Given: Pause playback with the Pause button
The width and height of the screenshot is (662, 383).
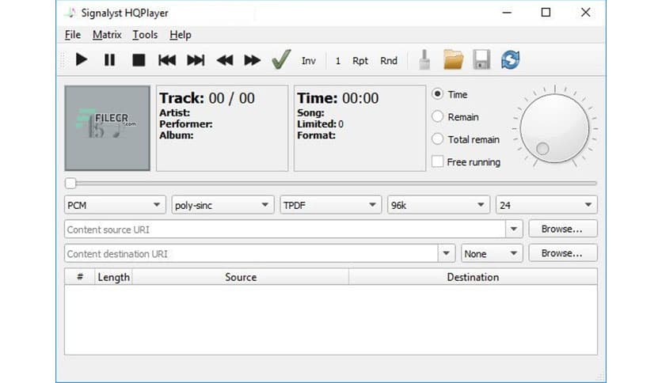Looking at the screenshot, I should pyautogui.click(x=109, y=60).
